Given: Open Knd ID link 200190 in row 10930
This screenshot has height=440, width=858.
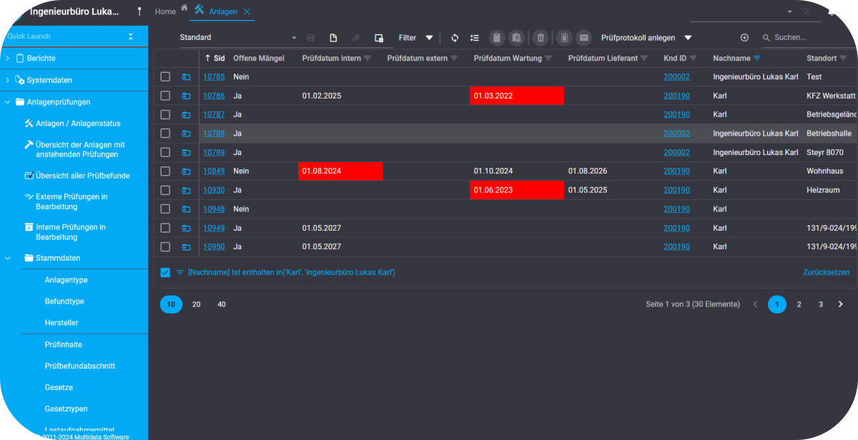Looking at the screenshot, I should pos(676,190).
